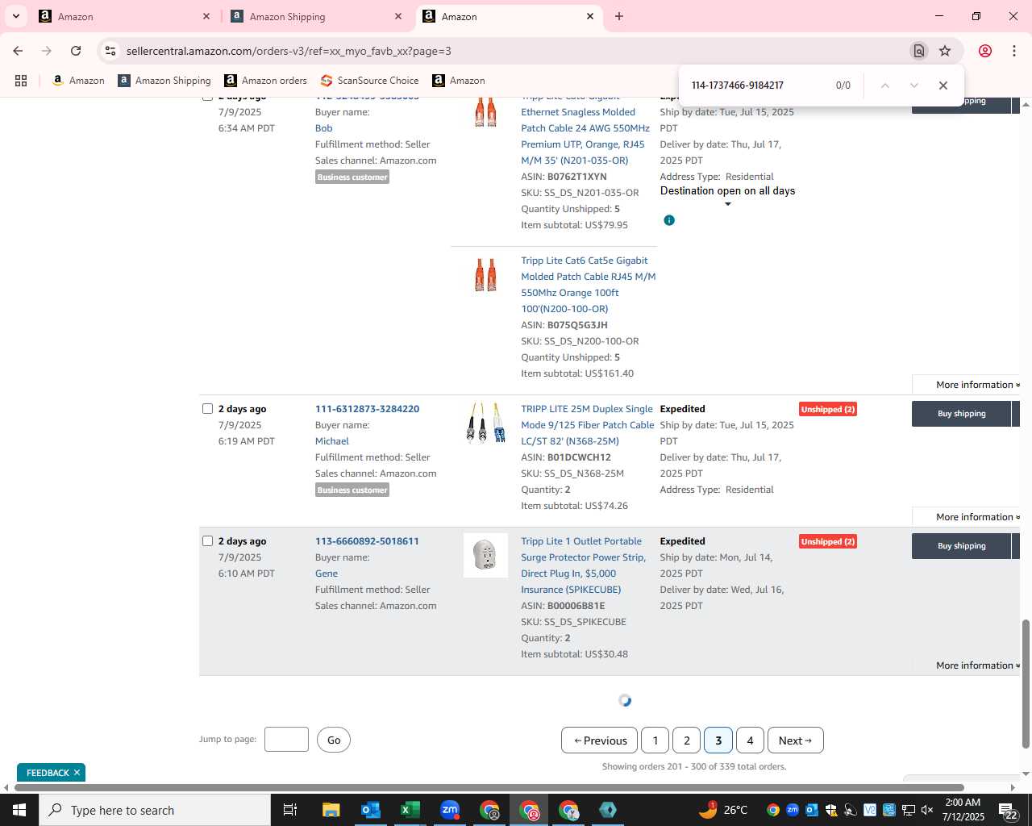The width and height of the screenshot is (1032, 826).
Task: Click the info icon below Destination open on all days
Action: (x=669, y=220)
